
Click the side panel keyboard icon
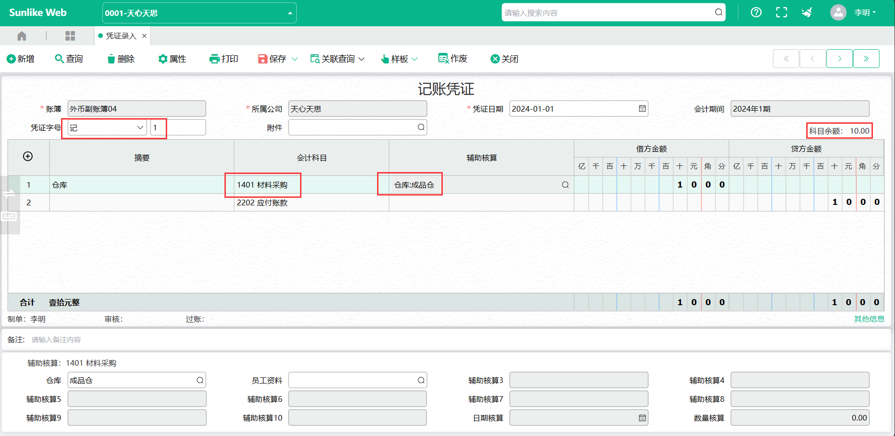(x=9, y=217)
